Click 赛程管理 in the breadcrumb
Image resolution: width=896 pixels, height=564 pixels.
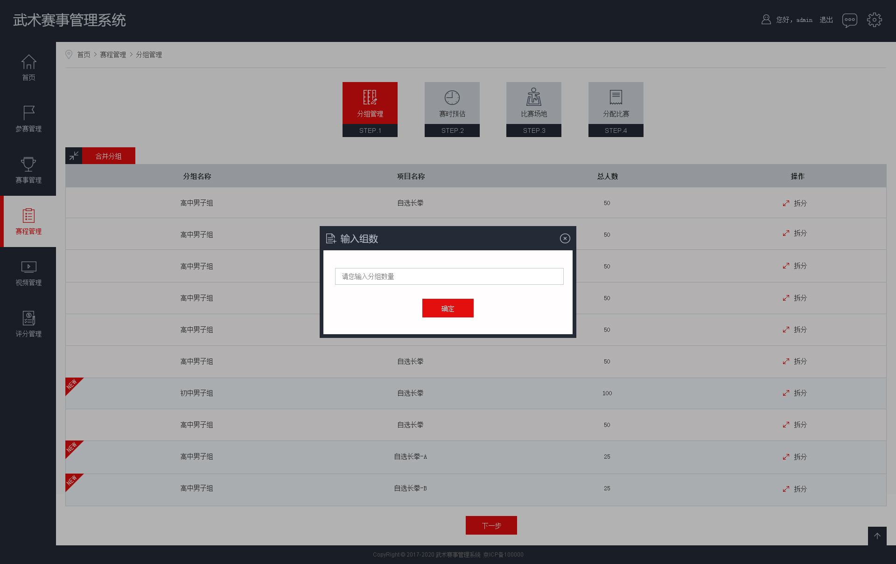tap(113, 55)
